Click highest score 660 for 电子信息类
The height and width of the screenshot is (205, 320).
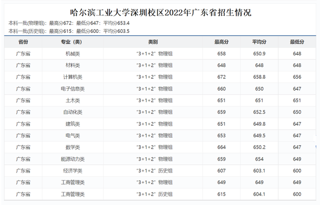point(221,89)
